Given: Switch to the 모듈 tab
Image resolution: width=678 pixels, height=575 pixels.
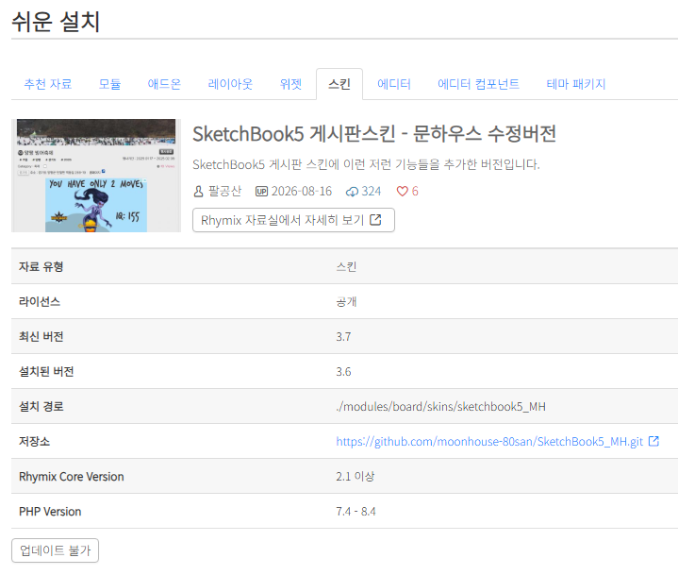Looking at the screenshot, I should 109,84.
